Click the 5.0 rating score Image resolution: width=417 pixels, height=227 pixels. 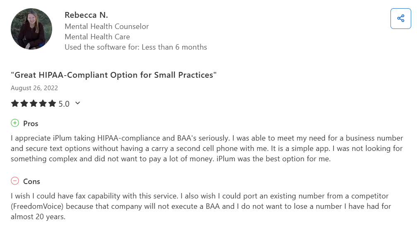(x=64, y=104)
